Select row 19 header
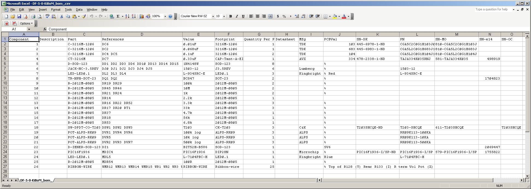Screen dimensions: 531x189 tap(5, 127)
